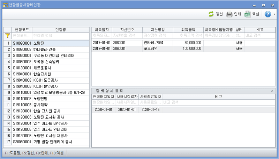This screenshot has width=279, height=159.
Task: Select site row 노량진 고시원 재공사
Action: [46, 136]
